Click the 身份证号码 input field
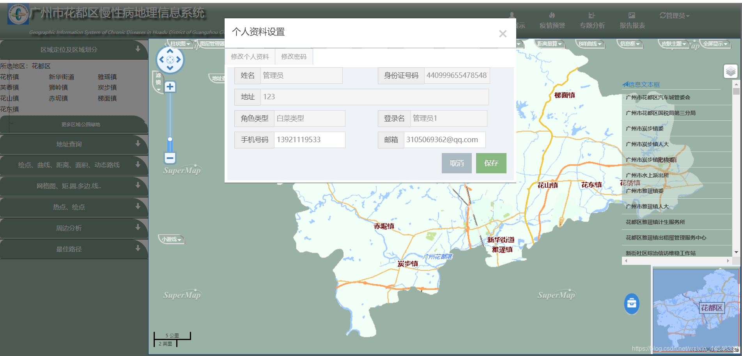742x356 pixels. [457, 76]
